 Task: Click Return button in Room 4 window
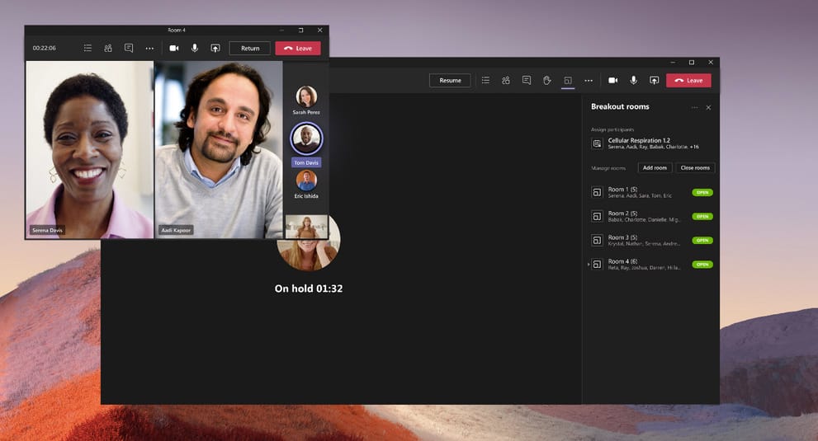(x=250, y=48)
